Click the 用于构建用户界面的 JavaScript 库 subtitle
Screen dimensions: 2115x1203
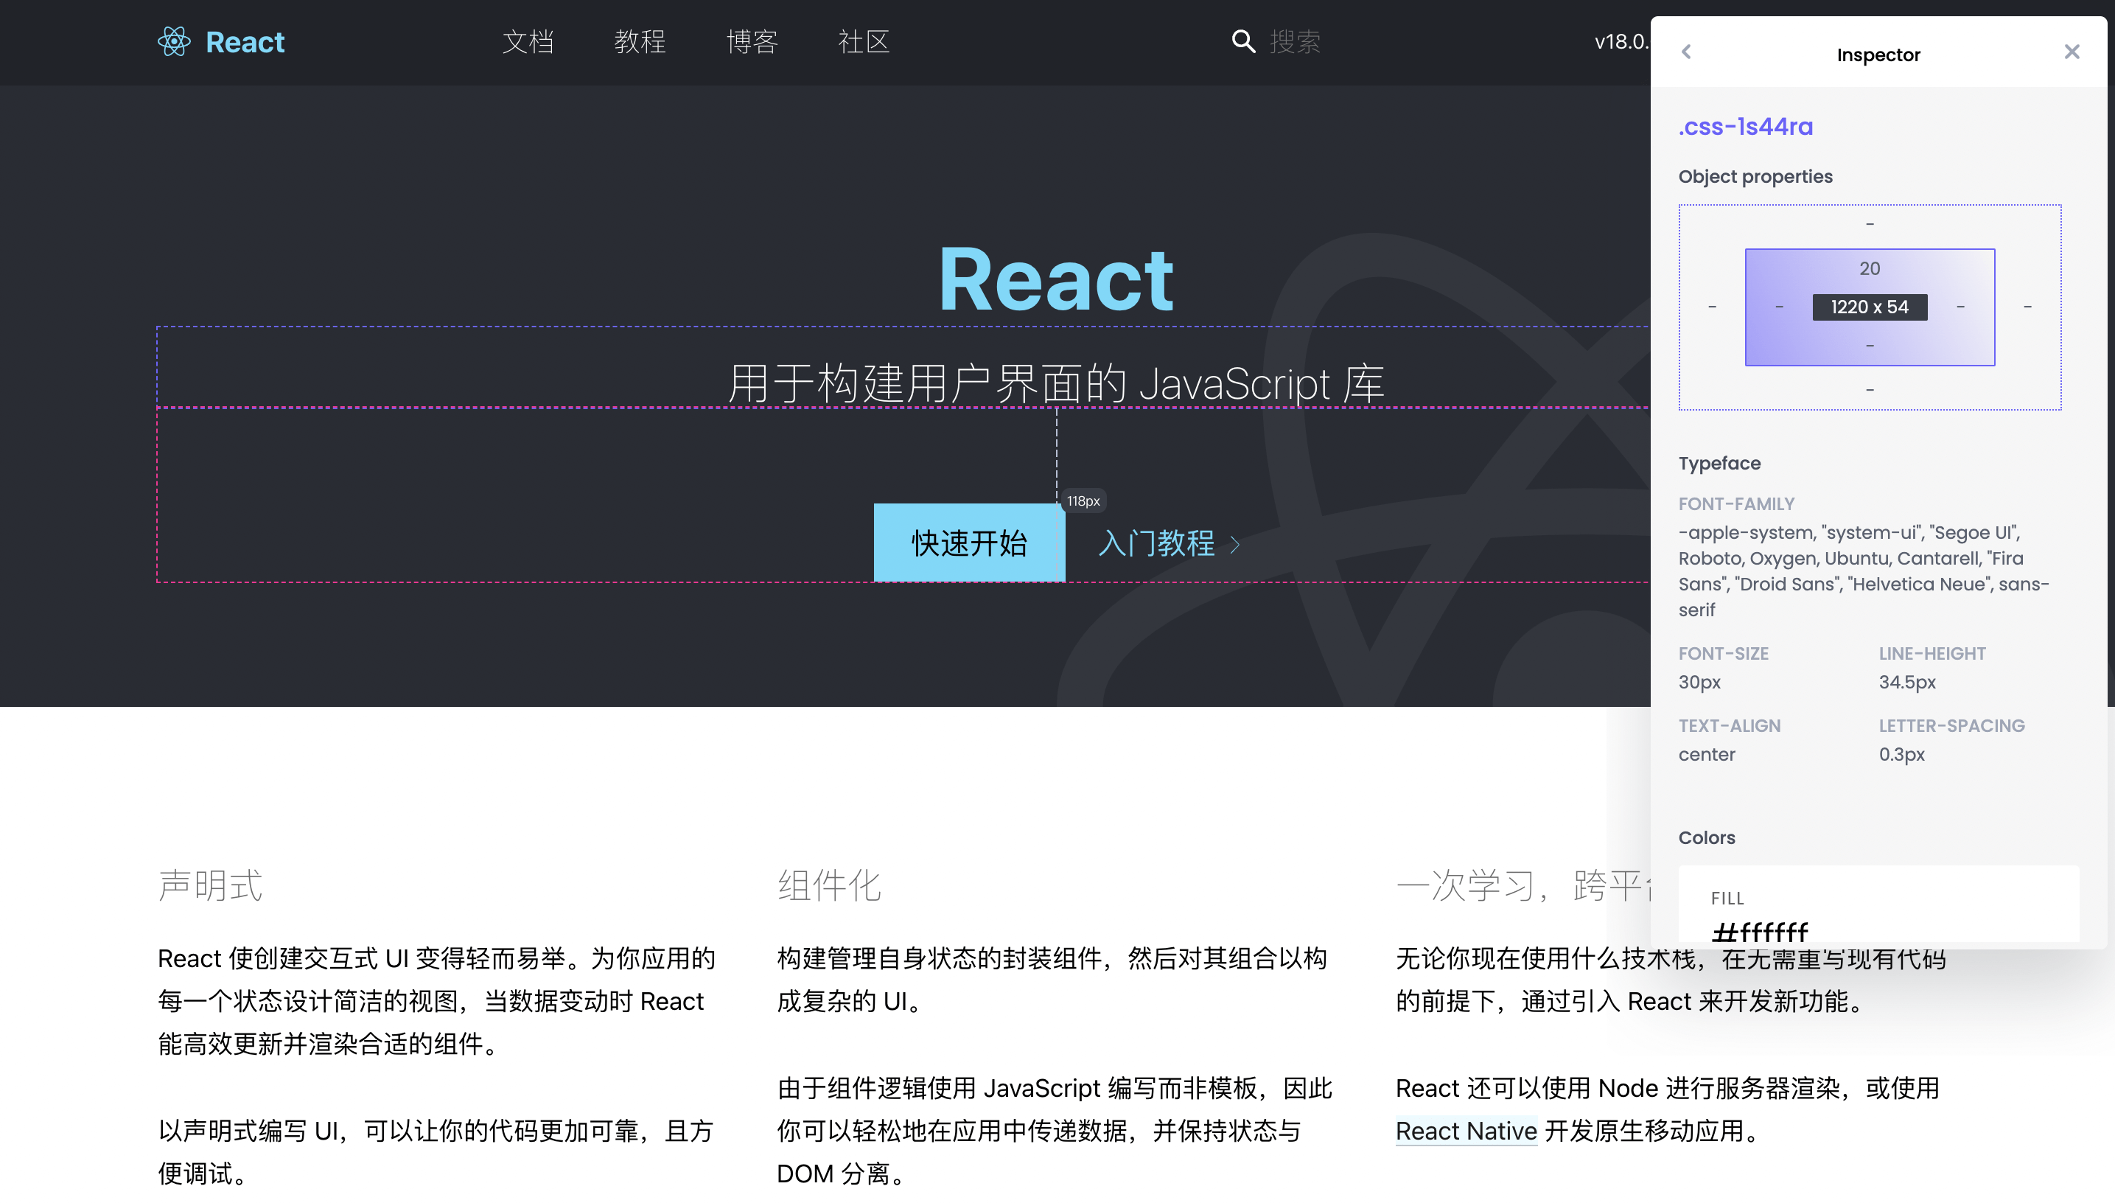coord(1056,384)
